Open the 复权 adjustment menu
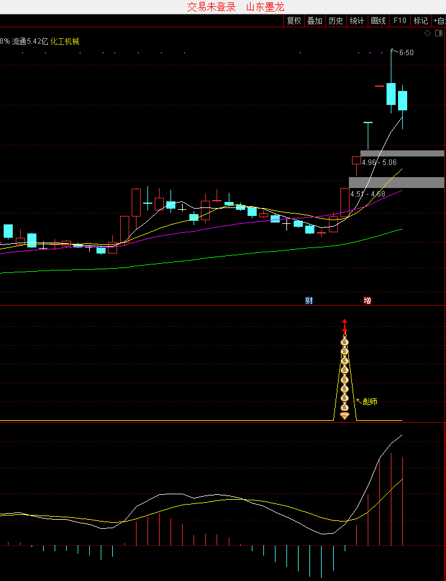 (x=294, y=21)
